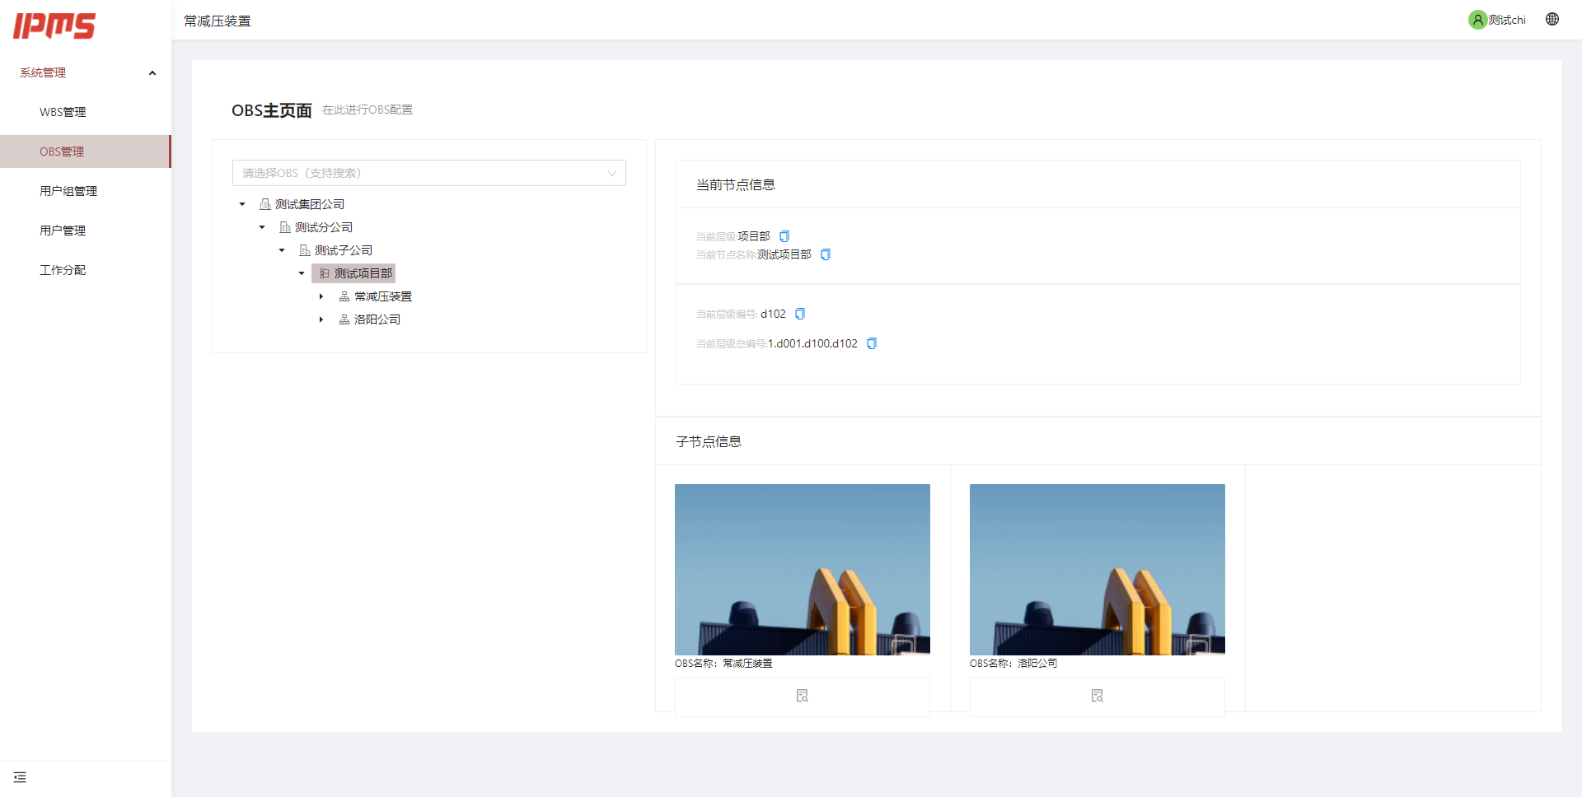Image resolution: width=1582 pixels, height=797 pixels.
Task: Open OBS管理 in the sidebar
Action: click(x=86, y=151)
